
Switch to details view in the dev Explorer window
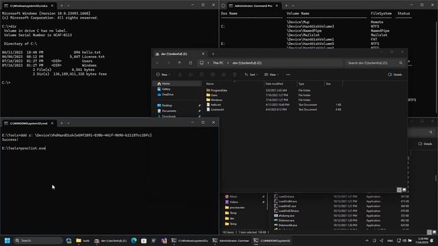(x=399, y=190)
